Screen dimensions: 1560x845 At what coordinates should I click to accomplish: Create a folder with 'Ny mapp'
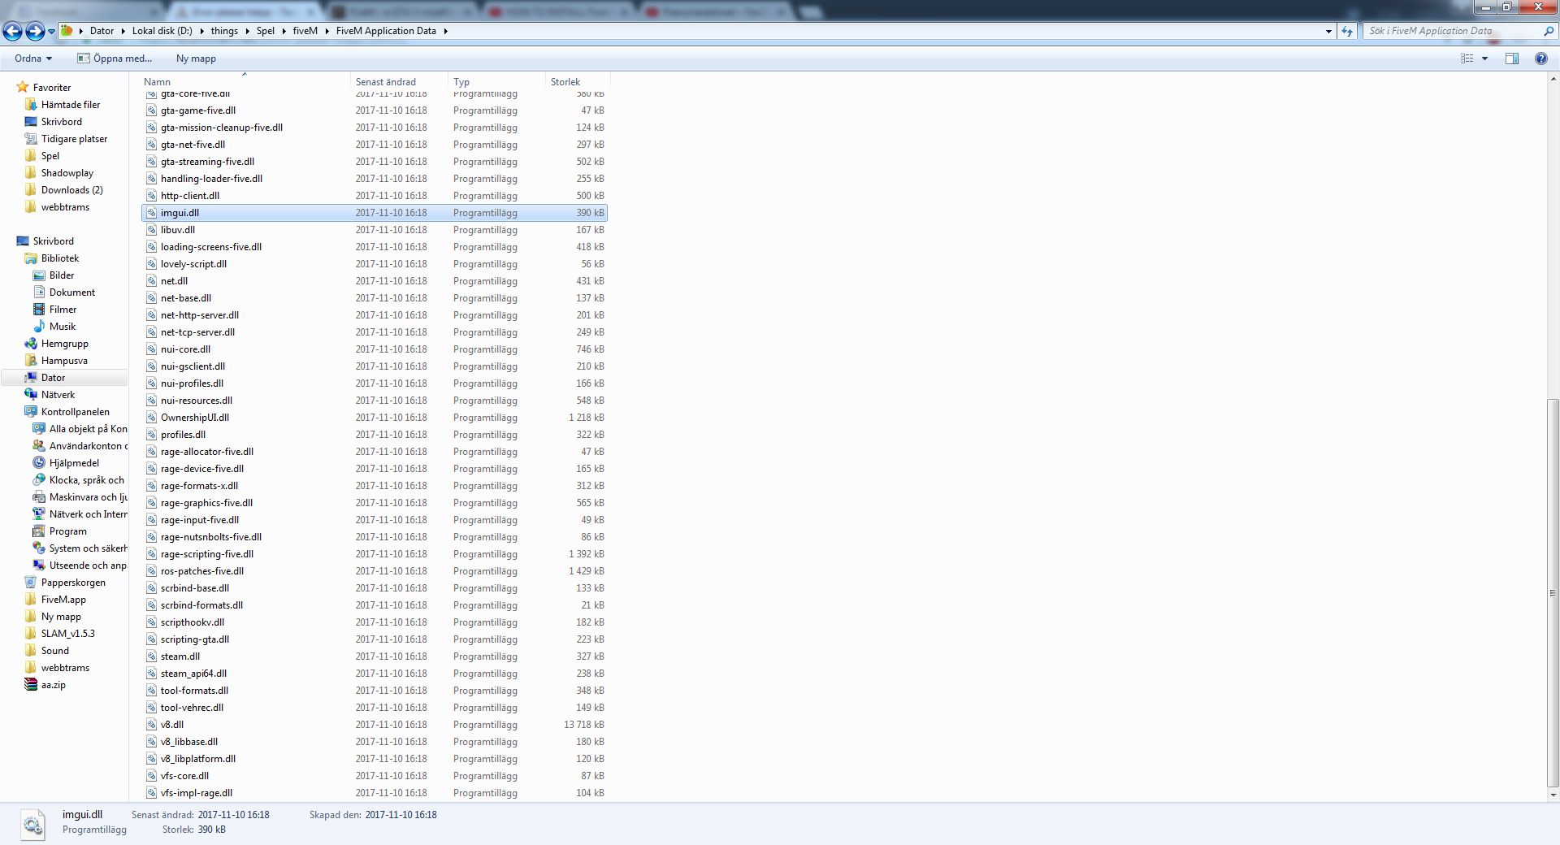click(196, 58)
